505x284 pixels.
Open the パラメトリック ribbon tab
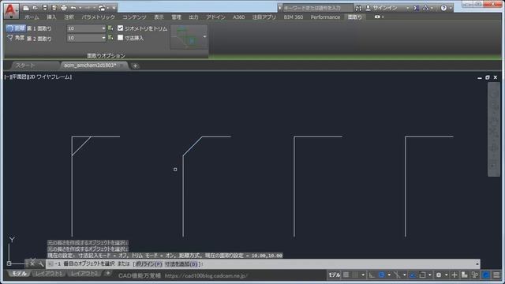pos(98,17)
